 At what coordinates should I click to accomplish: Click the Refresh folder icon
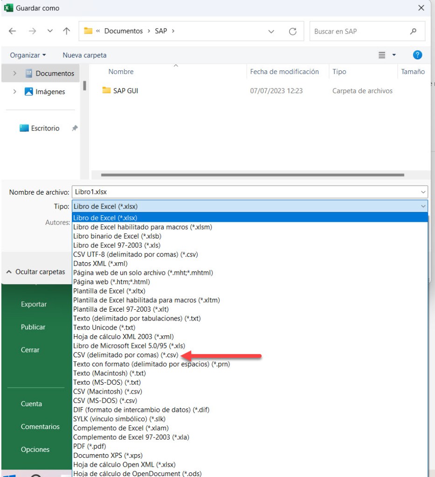pos(293,31)
